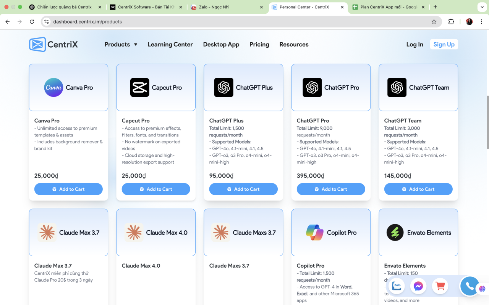This screenshot has width=489, height=305.
Task: Reload the page using refresh icon
Action: [32, 22]
